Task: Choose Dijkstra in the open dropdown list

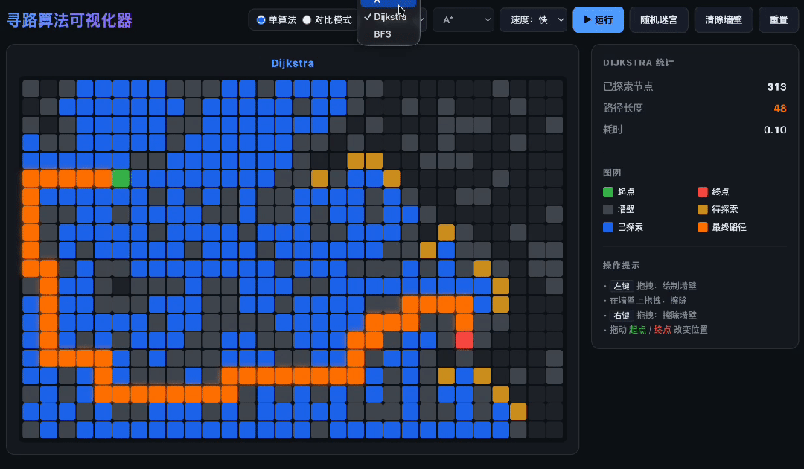Action: click(389, 17)
